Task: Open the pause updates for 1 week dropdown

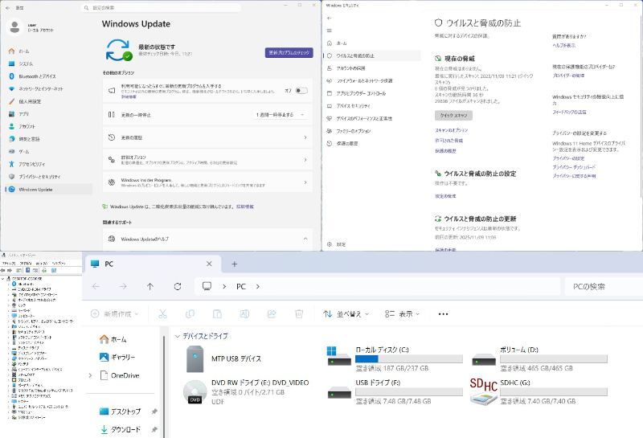Action: [281, 115]
